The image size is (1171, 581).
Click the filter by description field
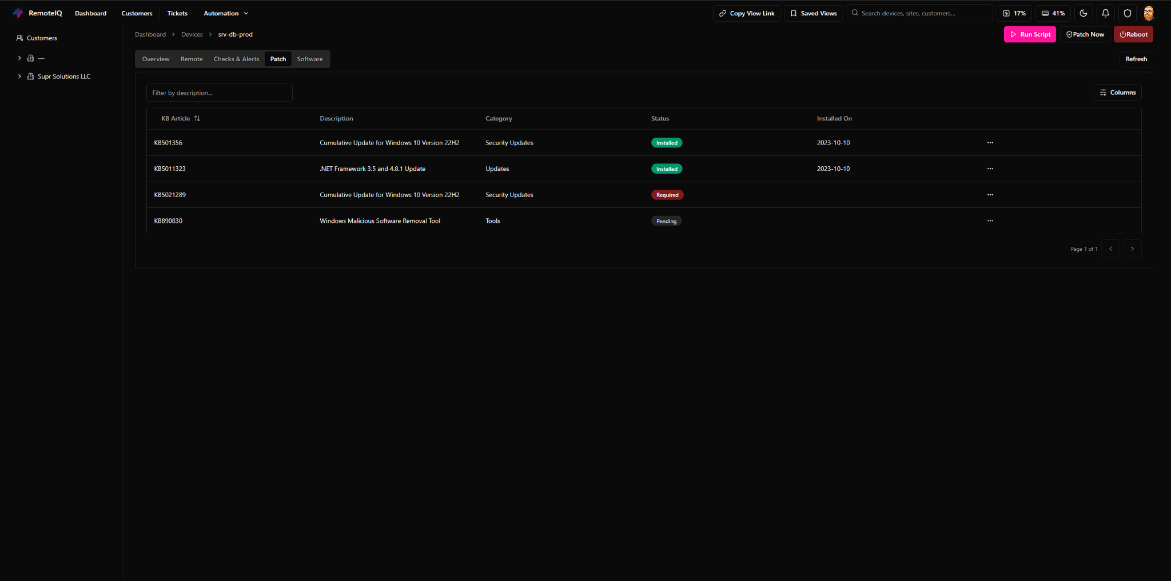coord(219,92)
